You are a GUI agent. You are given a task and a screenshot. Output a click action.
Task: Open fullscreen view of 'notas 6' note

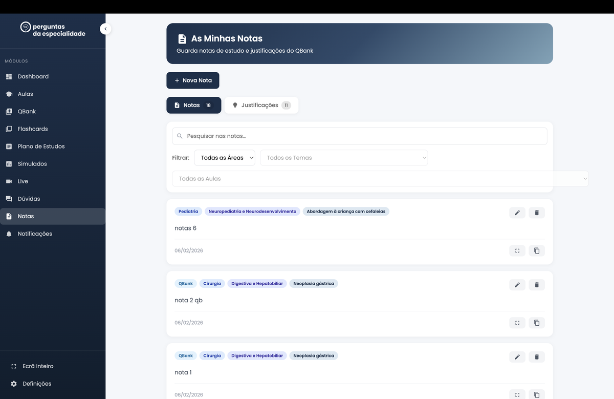pos(517,250)
